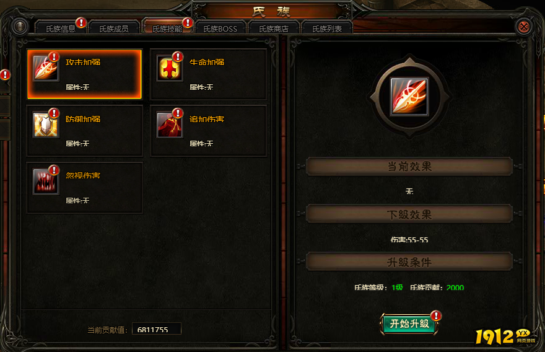Viewport: 545px width, 352px height.
Task: Go to the 氏族BOSS tab
Action: coord(220,29)
